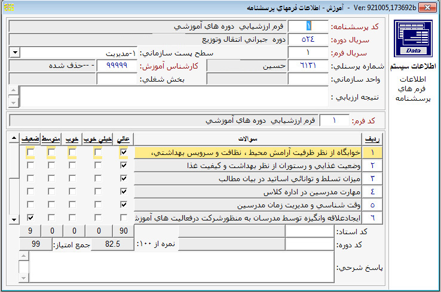Check متوسط checkbox for question row ٤

pos(51,191)
